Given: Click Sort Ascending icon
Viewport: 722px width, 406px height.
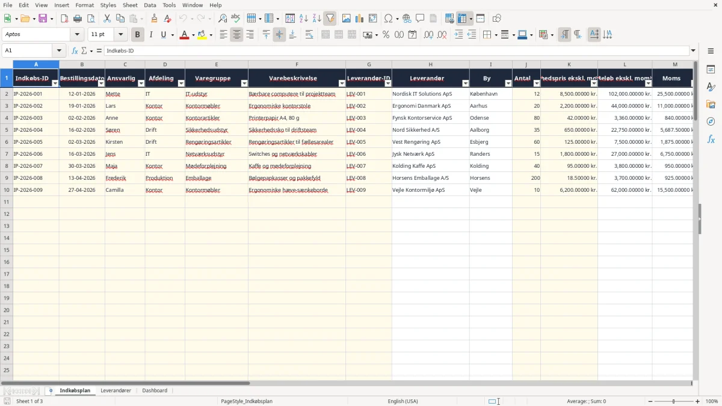Looking at the screenshot, I should coord(304,19).
